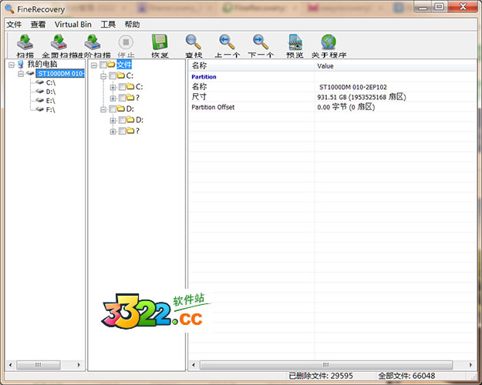This screenshot has height=385, width=482.
Task: Open the File (文件) menu
Action: tap(14, 24)
